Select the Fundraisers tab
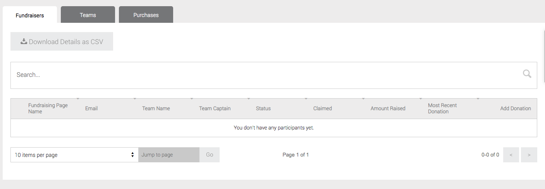Image resolution: width=545 pixels, height=189 pixels. [30, 15]
